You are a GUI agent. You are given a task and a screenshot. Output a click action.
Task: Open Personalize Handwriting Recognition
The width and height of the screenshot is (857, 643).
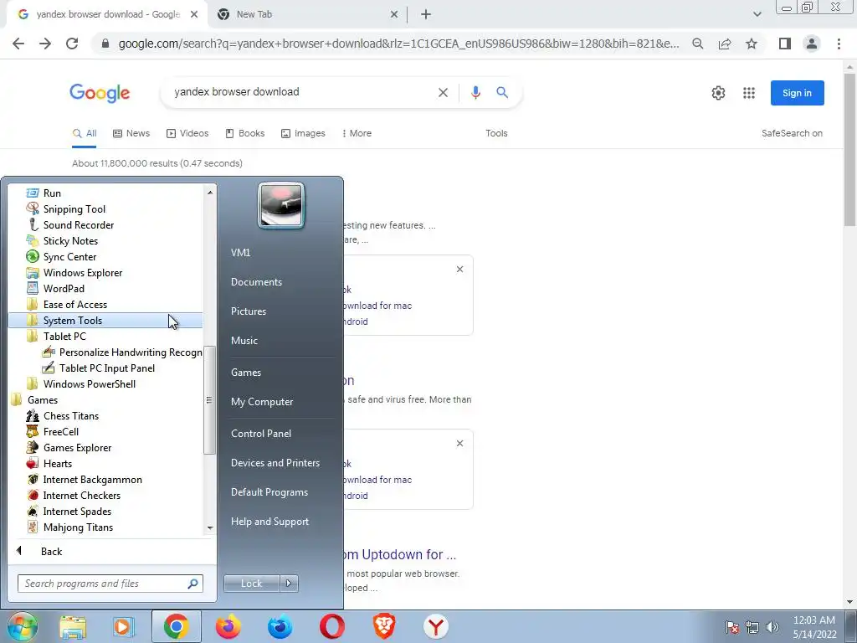click(x=130, y=352)
